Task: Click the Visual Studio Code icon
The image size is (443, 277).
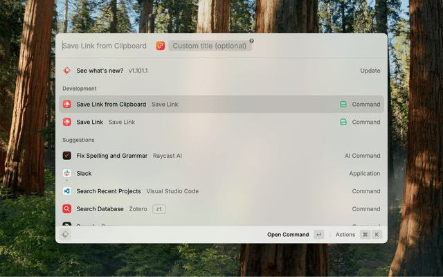Action: (x=67, y=191)
